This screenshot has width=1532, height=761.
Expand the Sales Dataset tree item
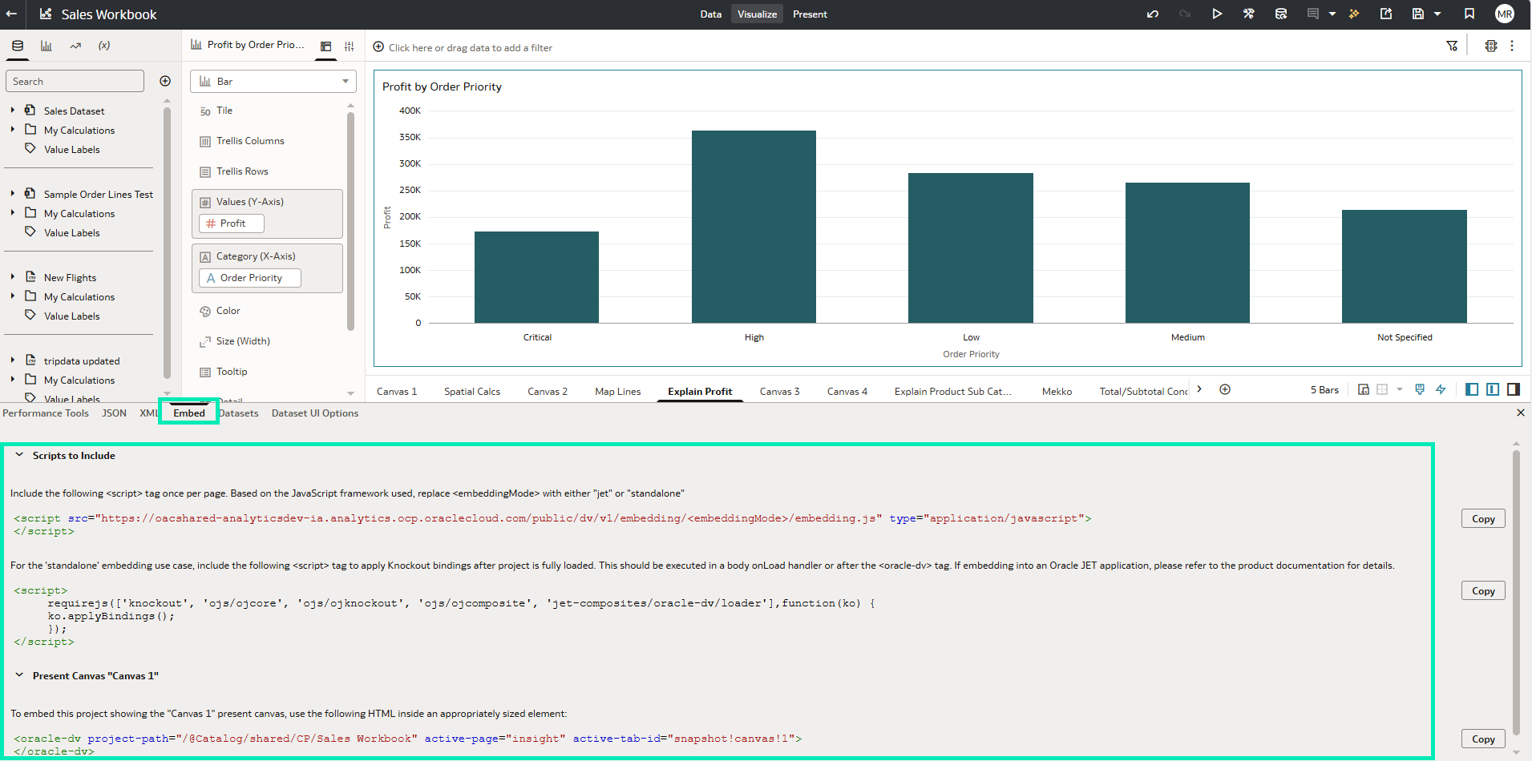point(13,110)
